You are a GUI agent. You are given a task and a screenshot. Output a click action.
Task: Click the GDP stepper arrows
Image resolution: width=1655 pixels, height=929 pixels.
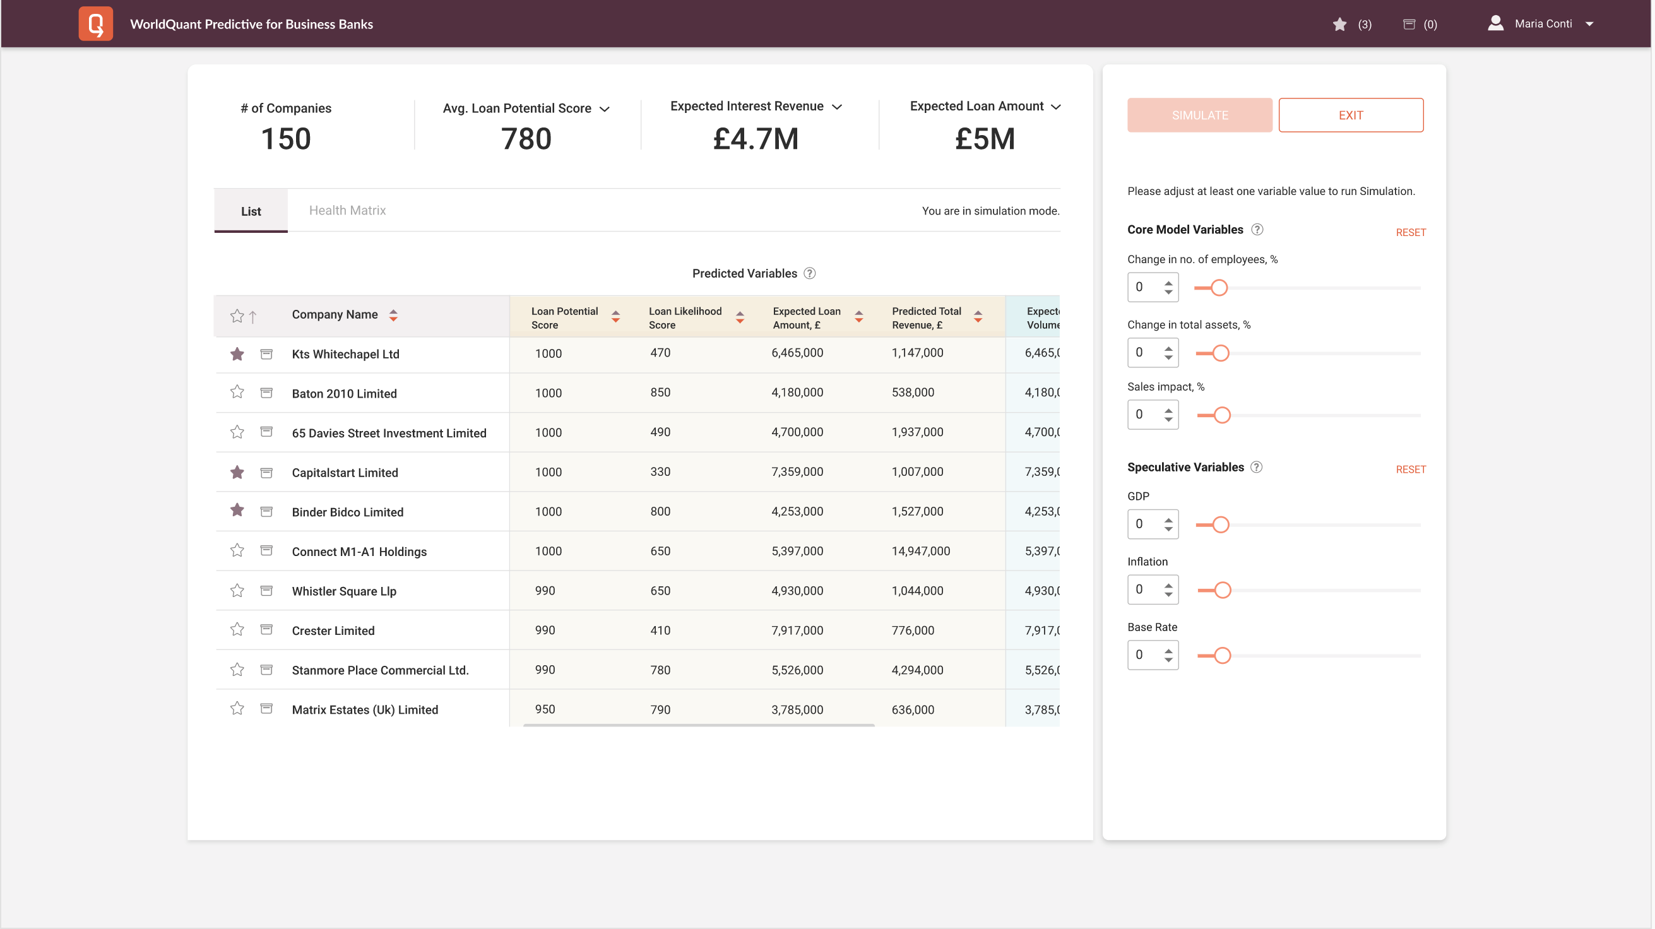click(1168, 525)
